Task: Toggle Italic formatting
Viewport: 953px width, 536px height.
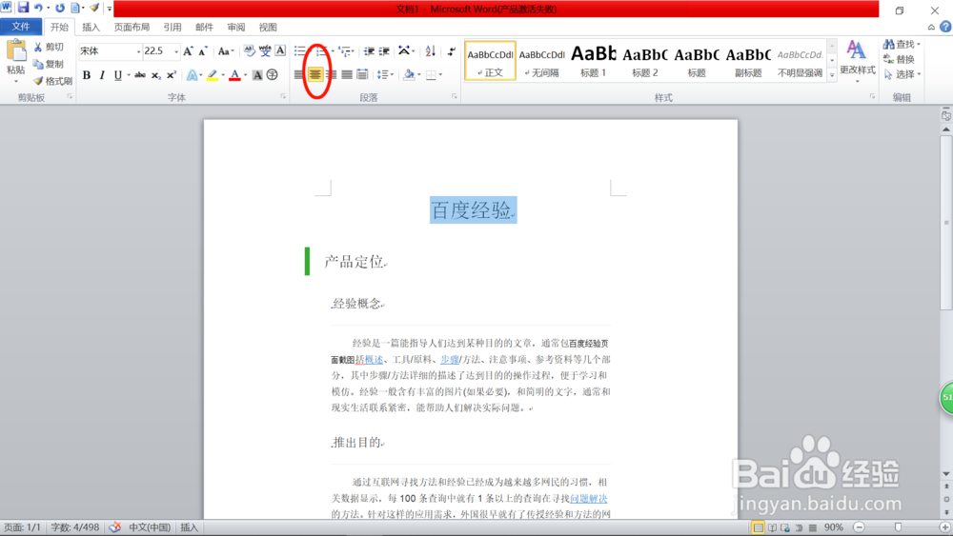Action: click(102, 75)
